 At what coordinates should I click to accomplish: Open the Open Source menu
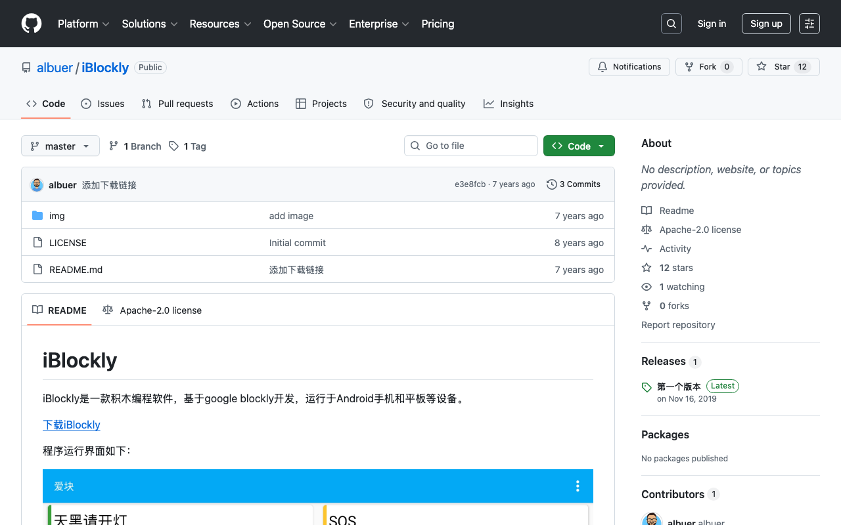pos(300,24)
